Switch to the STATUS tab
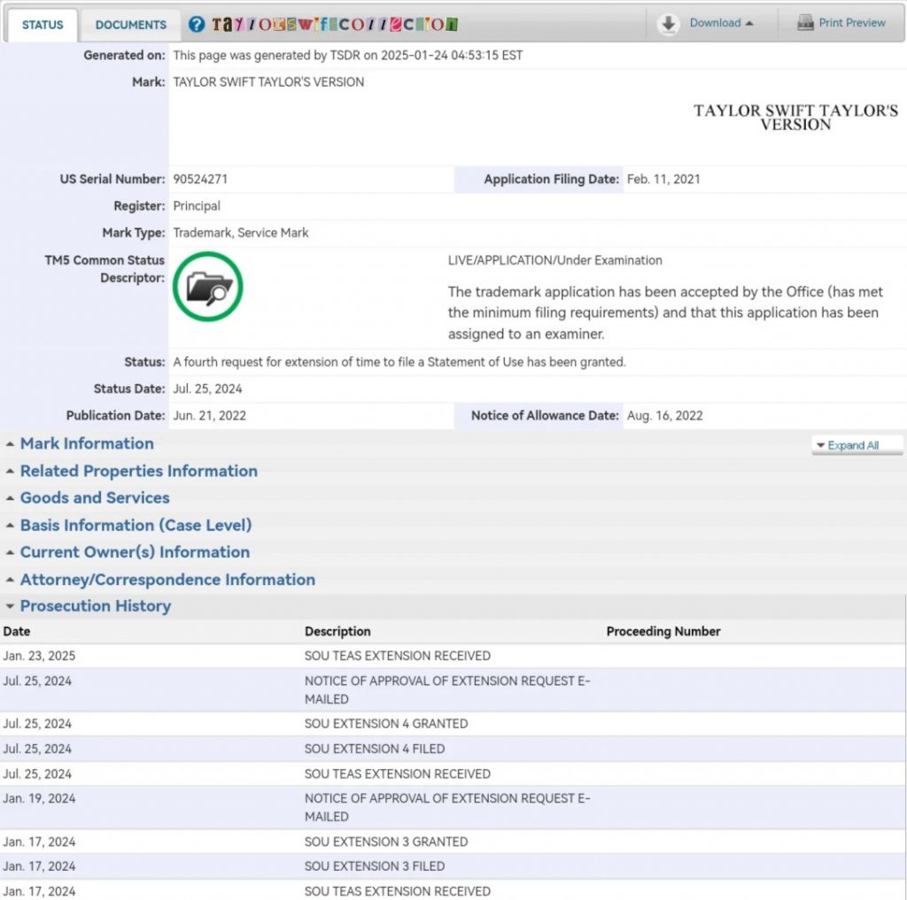Screen dimensions: 907x900 [x=43, y=25]
